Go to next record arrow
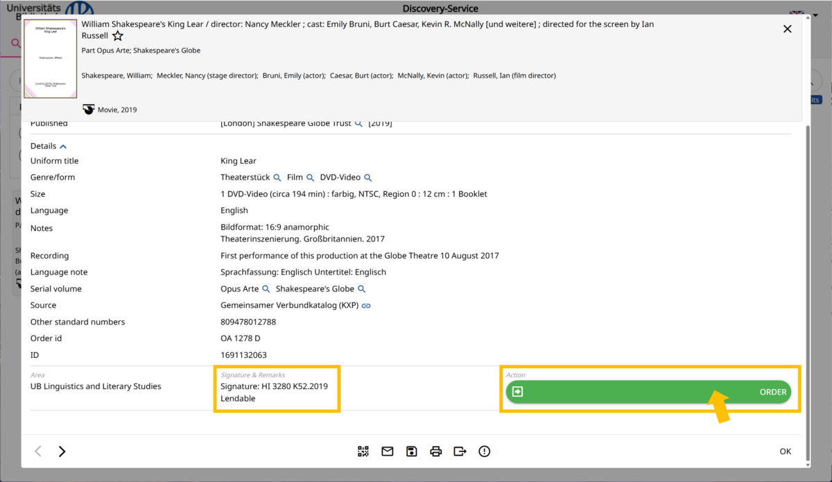 coord(62,451)
